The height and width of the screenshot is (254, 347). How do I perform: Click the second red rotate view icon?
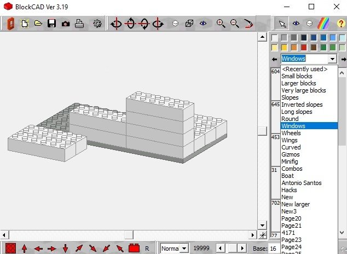tap(130, 24)
